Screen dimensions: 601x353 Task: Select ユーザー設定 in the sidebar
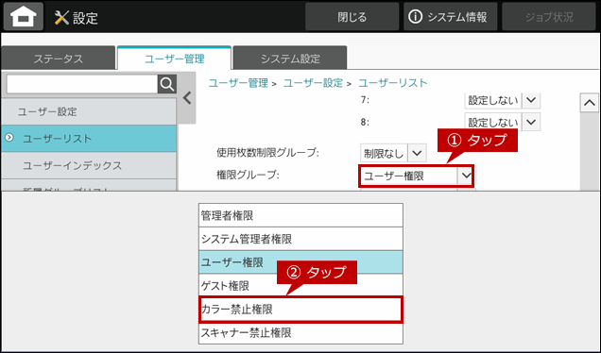[x=89, y=111]
